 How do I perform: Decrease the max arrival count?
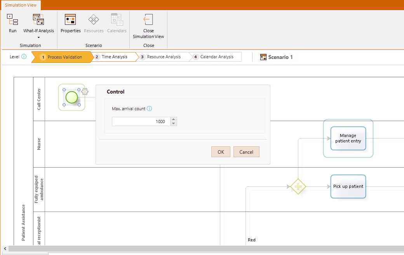[174, 123]
